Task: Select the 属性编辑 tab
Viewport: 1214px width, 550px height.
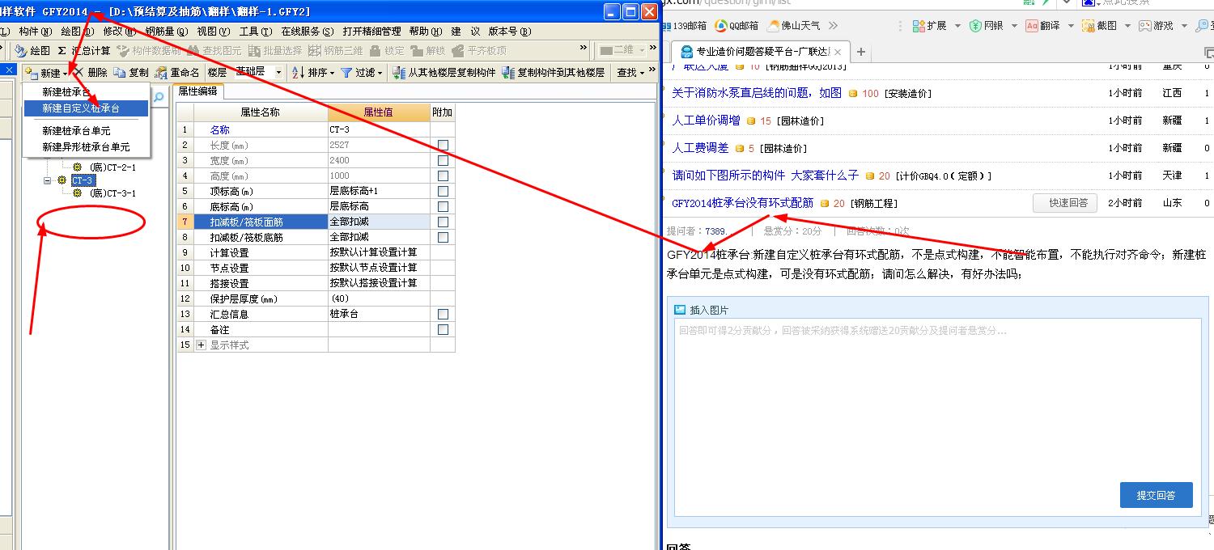Action: click(197, 91)
